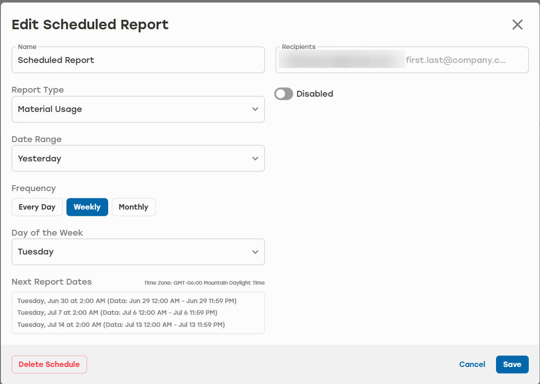The height and width of the screenshot is (384, 540).
Task: Open the Date Range dropdown
Action: point(138,158)
